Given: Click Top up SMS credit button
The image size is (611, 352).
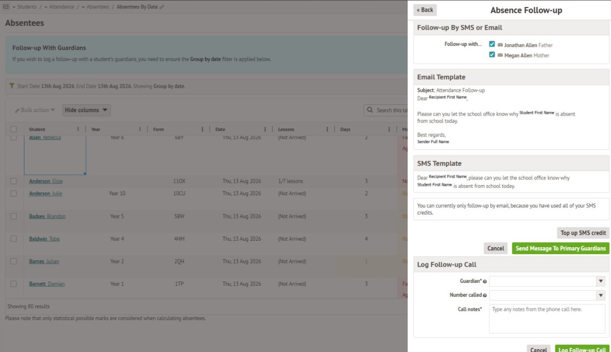Looking at the screenshot, I should coord(583,233).
